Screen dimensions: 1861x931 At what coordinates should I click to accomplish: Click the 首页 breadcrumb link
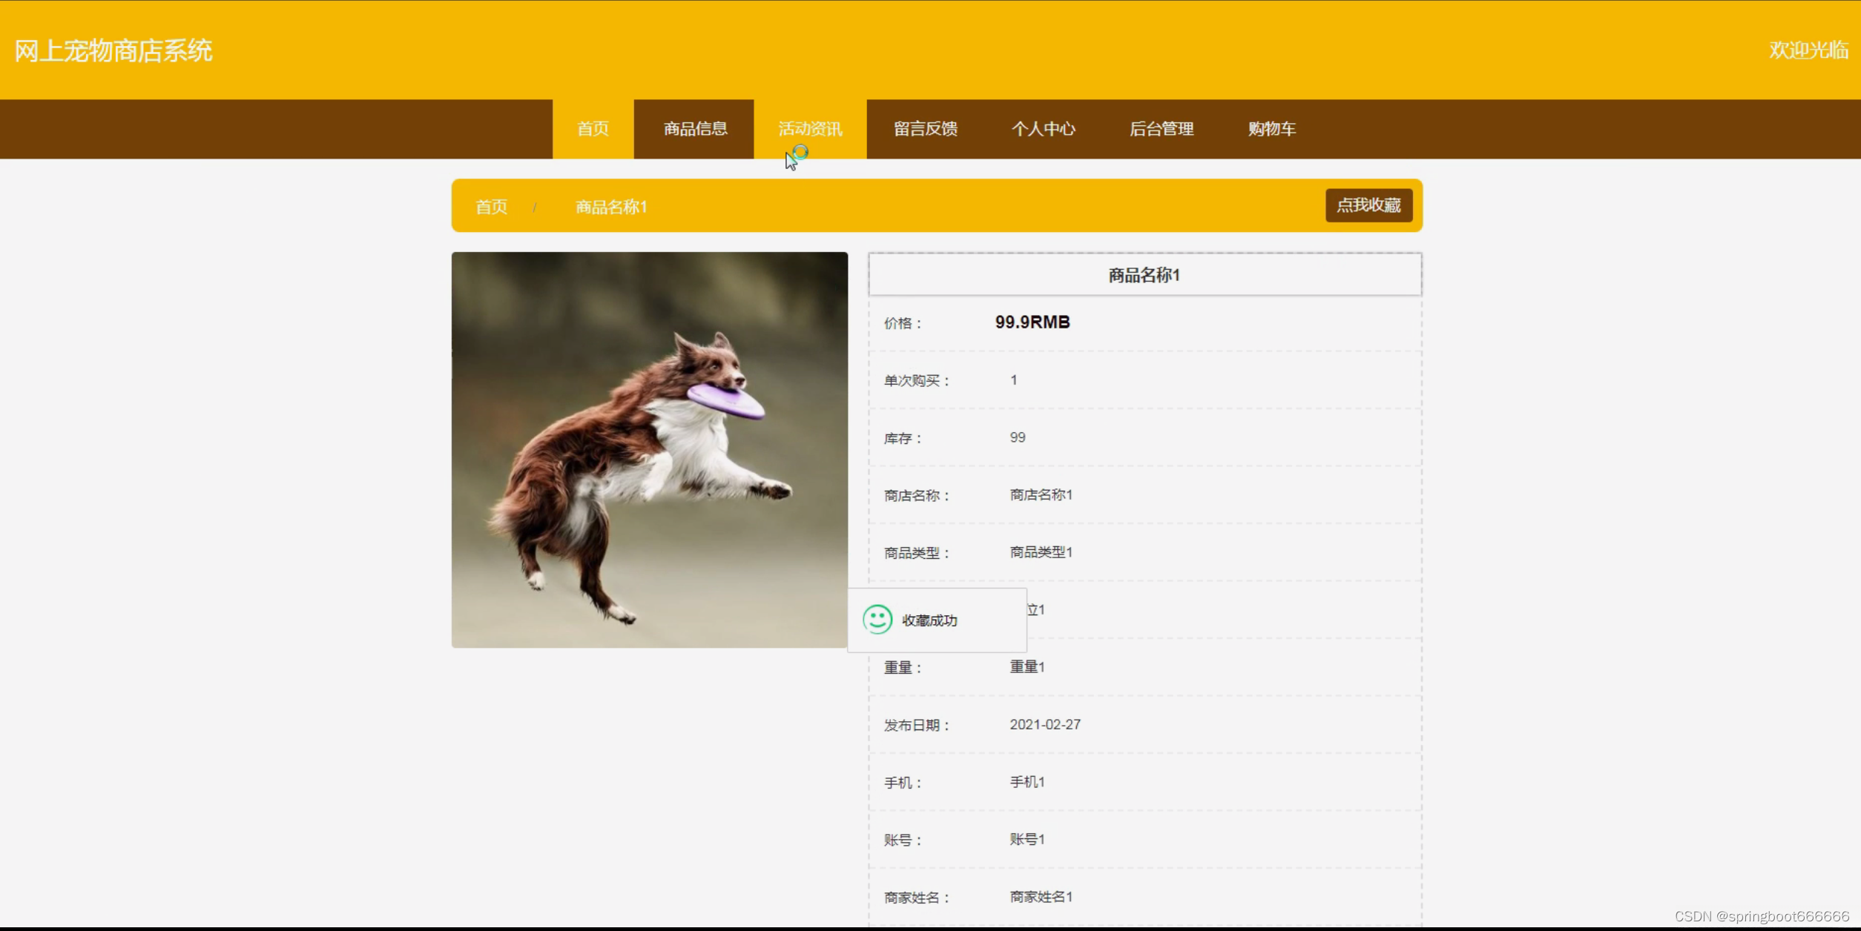491,207
